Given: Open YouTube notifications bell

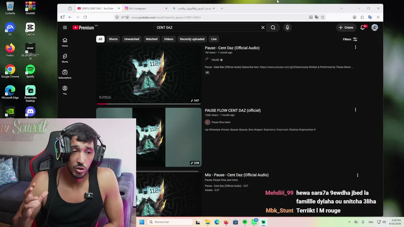Looking at the screenshot, I should [x=363, y=27].
